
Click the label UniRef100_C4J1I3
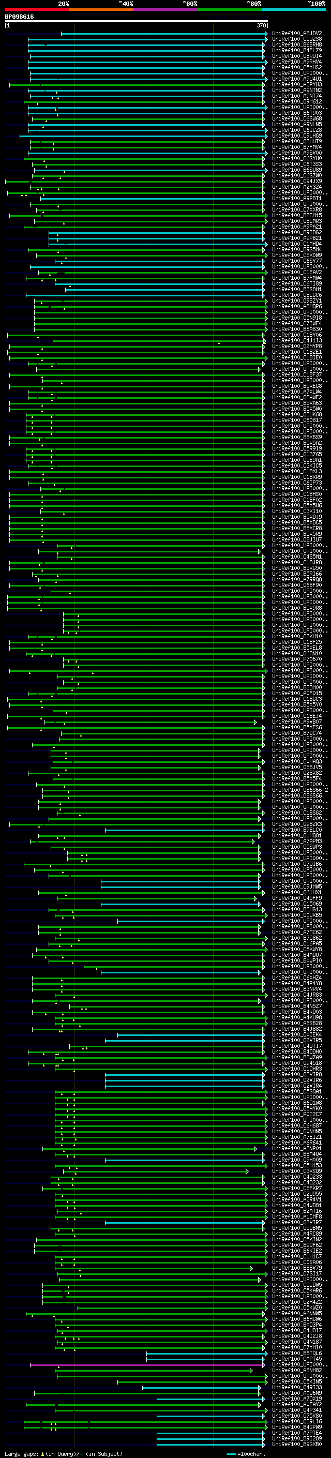(297, 341)
